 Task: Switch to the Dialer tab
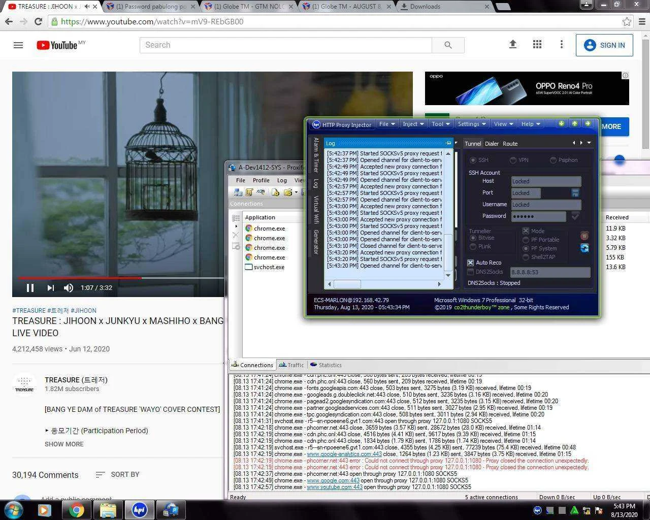click(492, 144)
